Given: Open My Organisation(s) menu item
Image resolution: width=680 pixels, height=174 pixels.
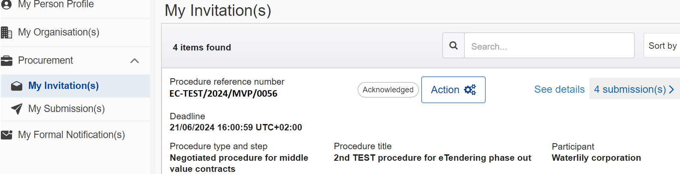Looking at the screenshot, I should click(59, 32).
